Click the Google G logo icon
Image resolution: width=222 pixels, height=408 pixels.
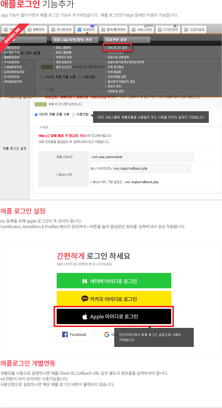(107, 334)
